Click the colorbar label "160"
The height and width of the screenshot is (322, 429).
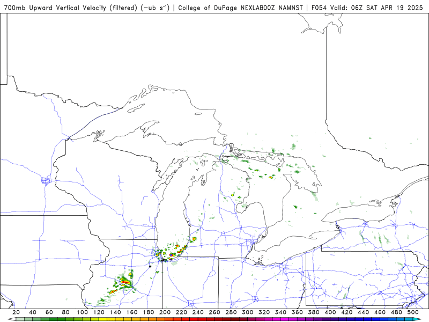point(131,312)
